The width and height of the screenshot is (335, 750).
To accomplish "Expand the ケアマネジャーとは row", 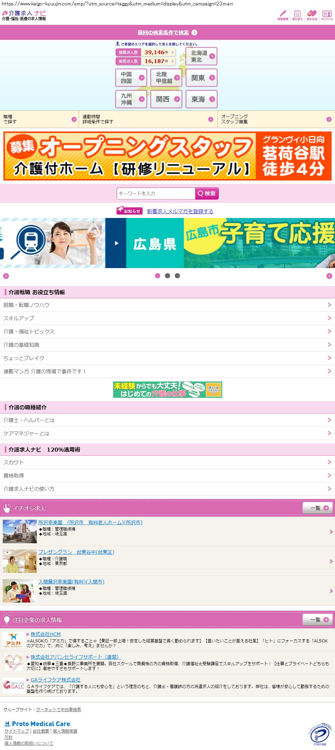I will (167, 433).
